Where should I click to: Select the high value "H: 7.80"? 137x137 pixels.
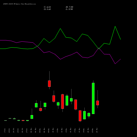click(69, 7)
